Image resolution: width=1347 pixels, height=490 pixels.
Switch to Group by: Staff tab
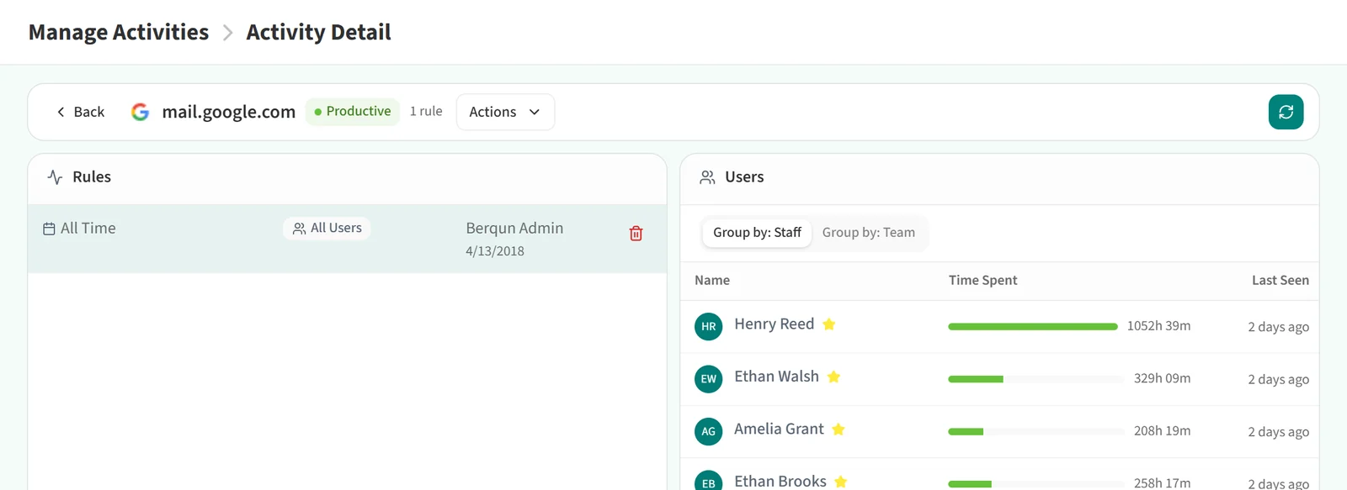tap(757, 233)
